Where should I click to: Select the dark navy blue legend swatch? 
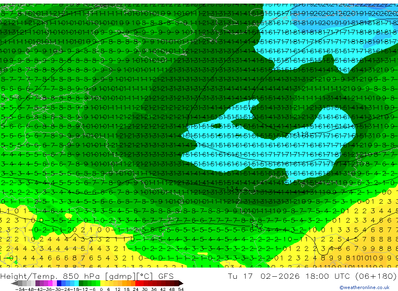pos(59,283)
